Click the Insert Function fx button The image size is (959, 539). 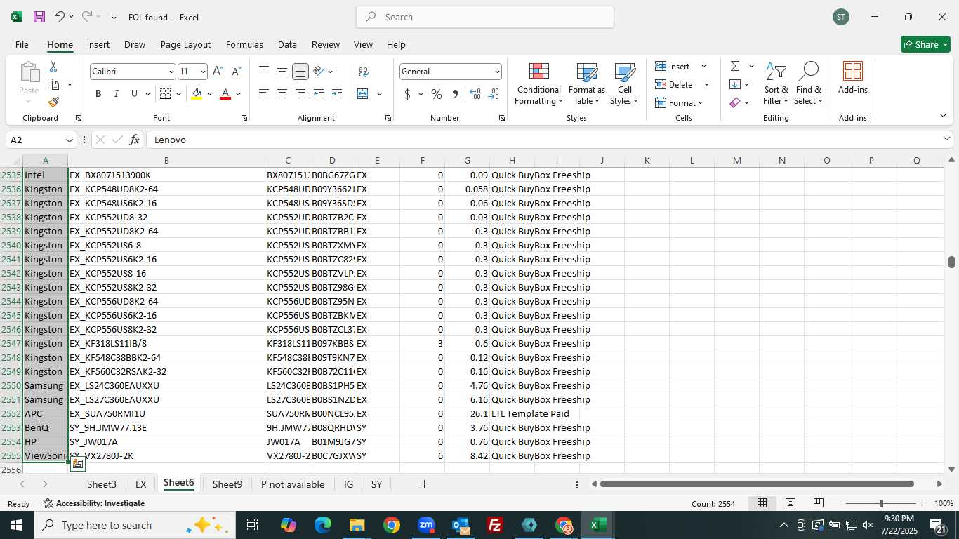click(x=134, y=140)
